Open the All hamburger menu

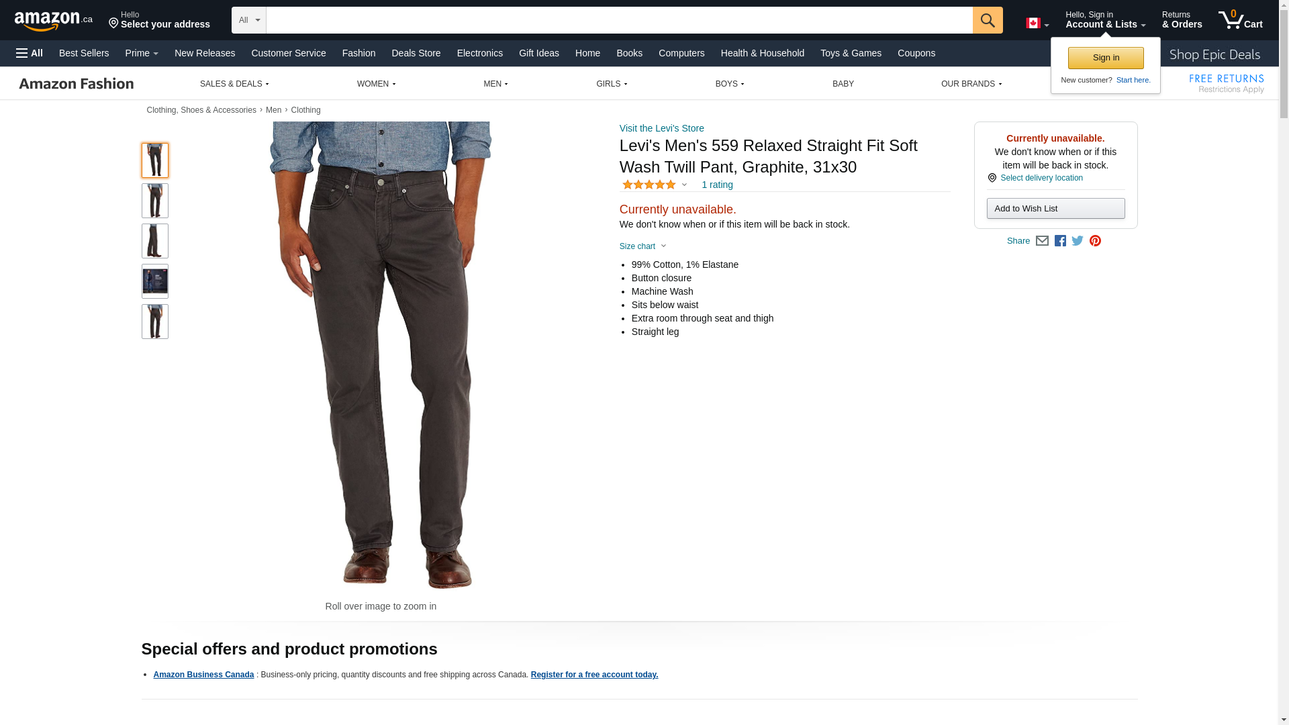[x=30, y=53]
